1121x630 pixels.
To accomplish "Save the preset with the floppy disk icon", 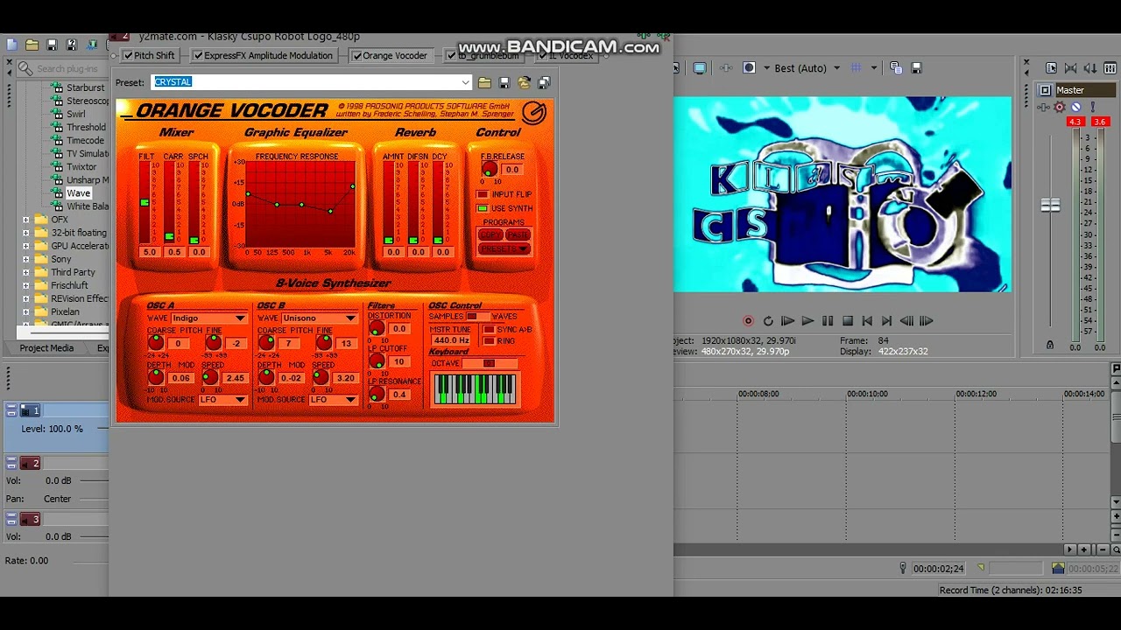I will point(504,82).
